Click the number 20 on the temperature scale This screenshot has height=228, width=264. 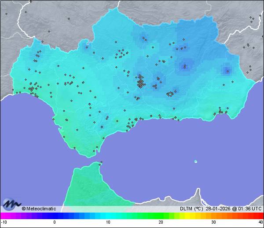(x=161, y=222)
